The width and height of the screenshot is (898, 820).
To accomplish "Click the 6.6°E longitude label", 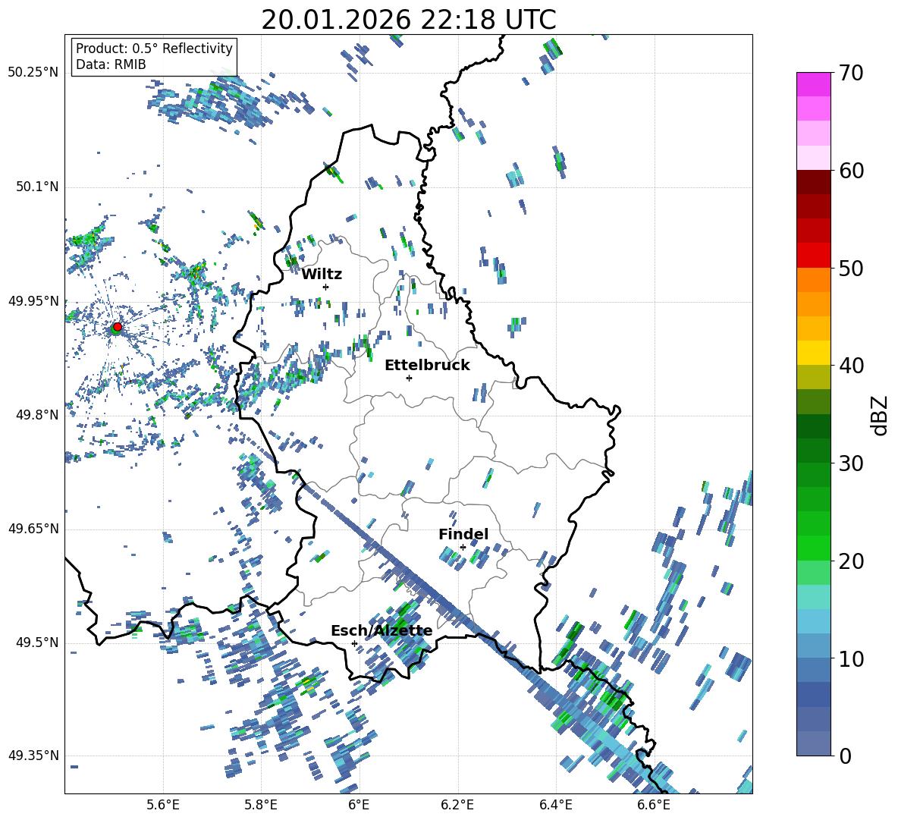I will point(654,805).
